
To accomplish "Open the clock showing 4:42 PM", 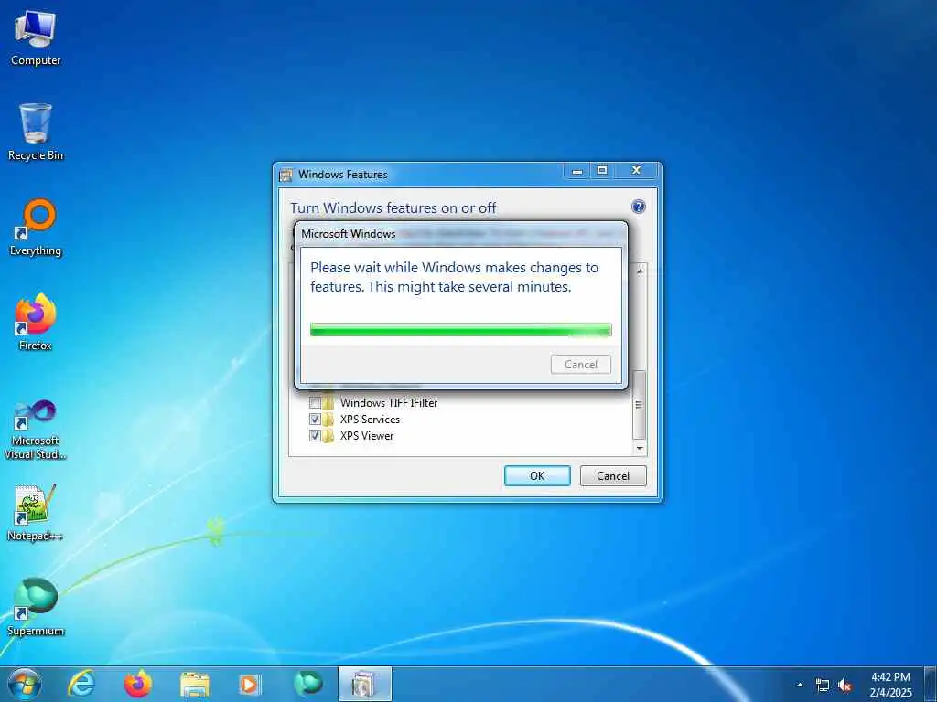I will tap(890, 685).
